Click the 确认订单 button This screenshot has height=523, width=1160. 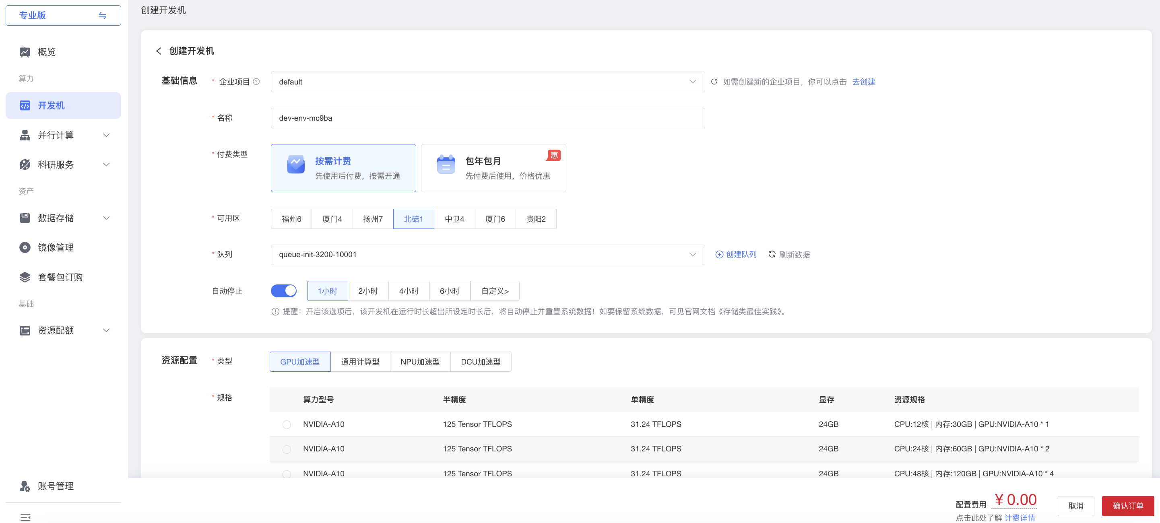(1127, 506)
